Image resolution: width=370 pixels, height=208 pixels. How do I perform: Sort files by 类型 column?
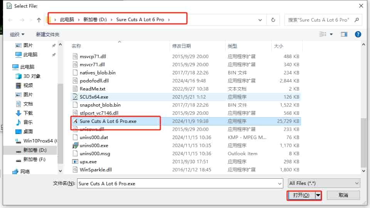point(232,46)
